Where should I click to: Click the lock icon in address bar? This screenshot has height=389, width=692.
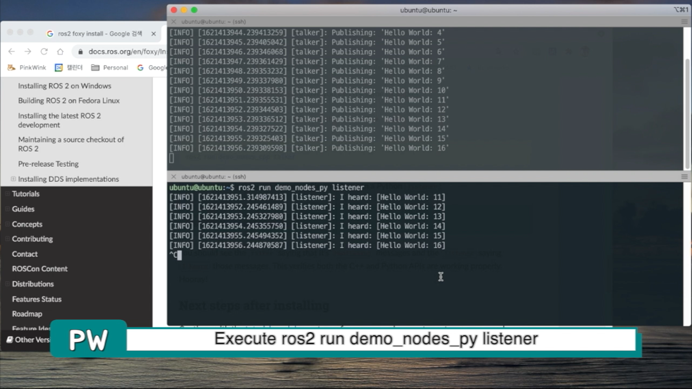81,52
